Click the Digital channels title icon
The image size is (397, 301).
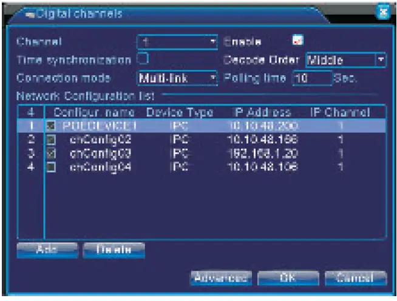30,15
